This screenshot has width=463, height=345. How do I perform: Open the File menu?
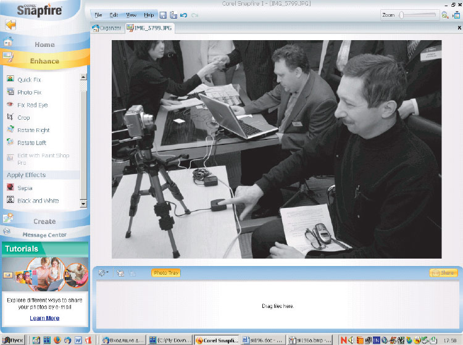click(99, 14)
